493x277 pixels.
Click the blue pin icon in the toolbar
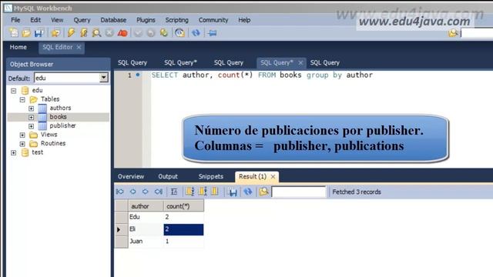tap(213, 32)
